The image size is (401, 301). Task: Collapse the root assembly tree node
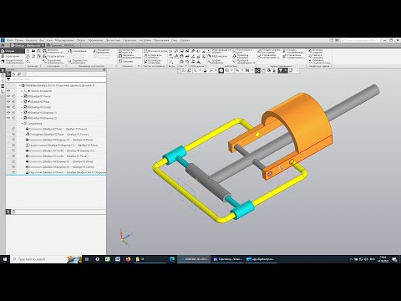point(19,85)
